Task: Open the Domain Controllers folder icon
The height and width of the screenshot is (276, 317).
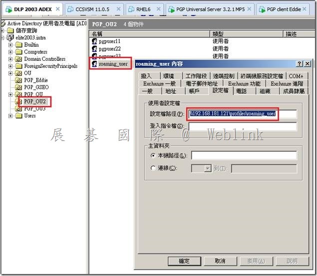Action: (x=19, y=59)
